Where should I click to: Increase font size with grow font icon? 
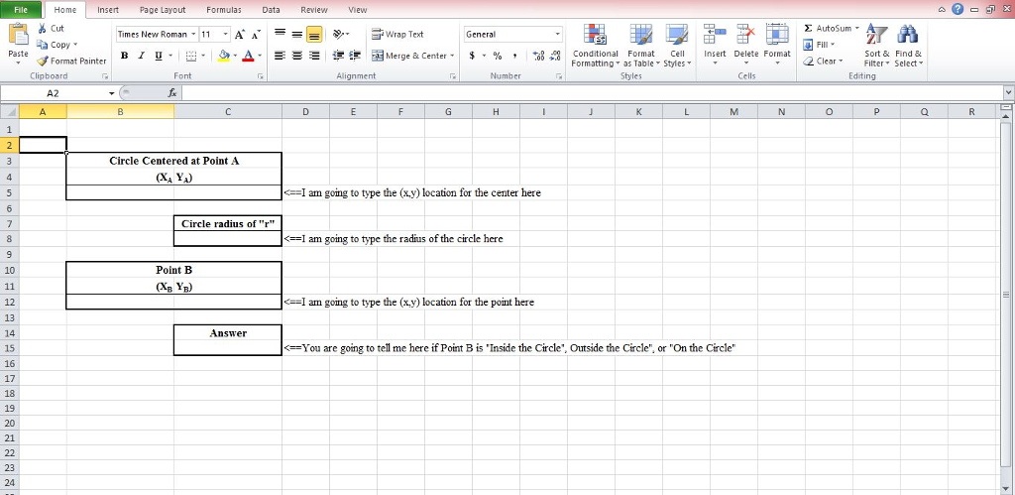point(240,35)
